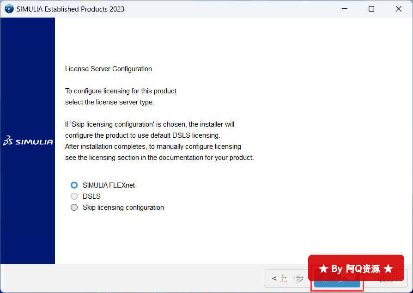The height and width of the screenshot is (293, 413).
Task: Select Skip licensing configuration radio button
Action: click(74, 208)
